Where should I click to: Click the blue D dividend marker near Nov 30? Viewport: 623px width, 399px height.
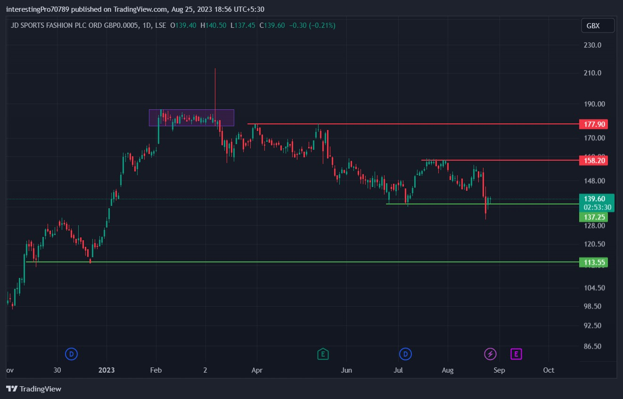tap(71, 354)
